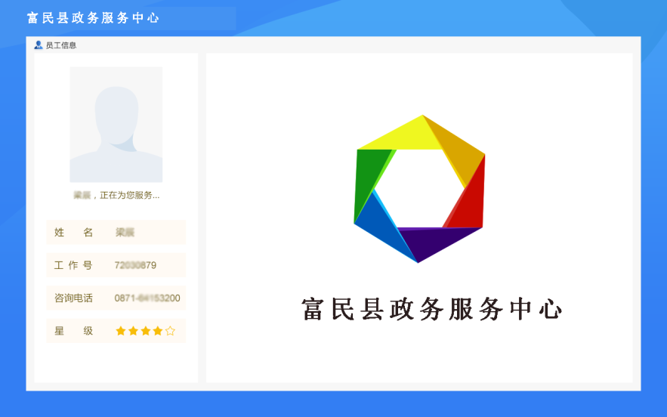Click the employee info person icon

[39, 45]
